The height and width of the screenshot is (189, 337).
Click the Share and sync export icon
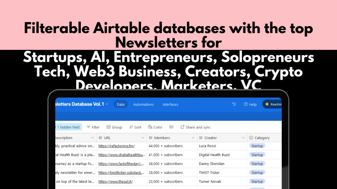[x=182, y=127]
